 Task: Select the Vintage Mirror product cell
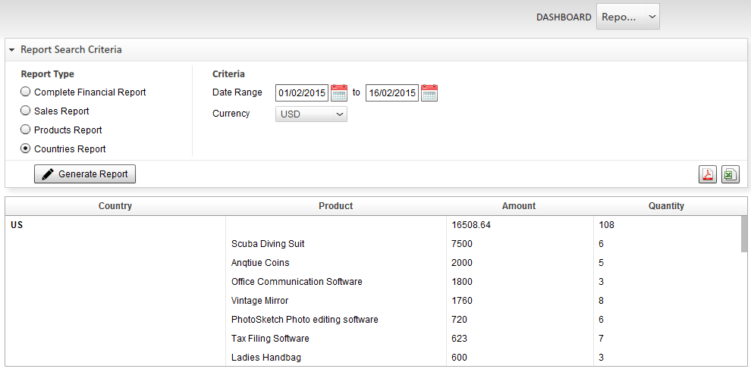[336, 301]
